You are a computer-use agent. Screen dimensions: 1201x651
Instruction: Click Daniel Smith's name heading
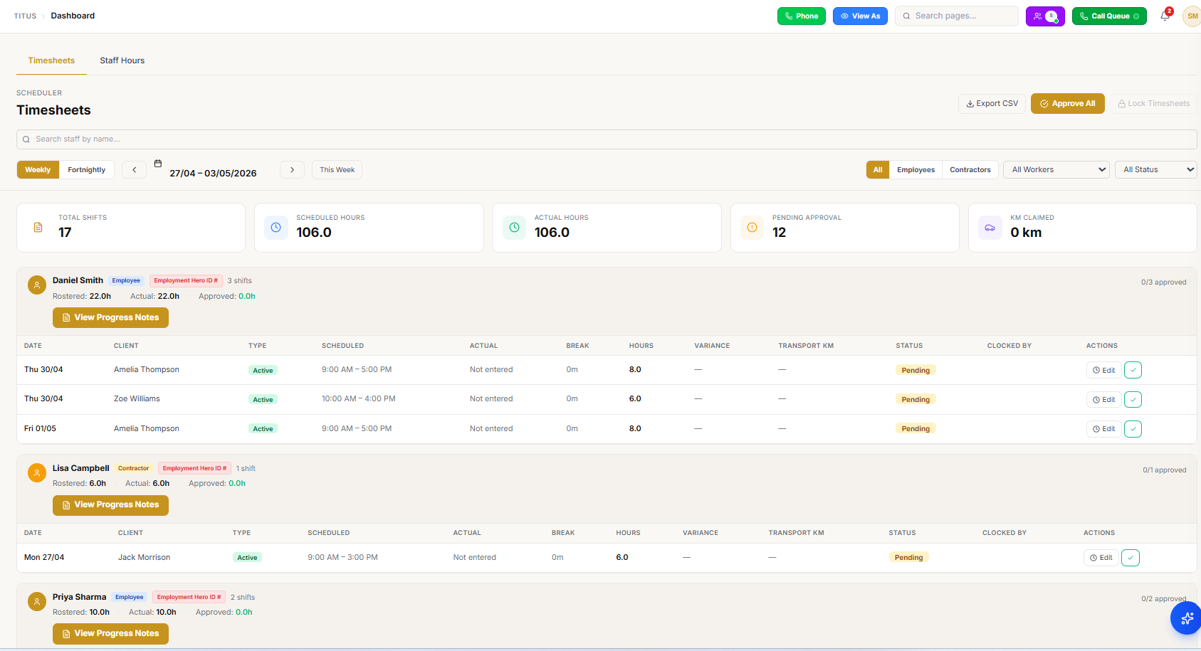[x=78, y=280]
